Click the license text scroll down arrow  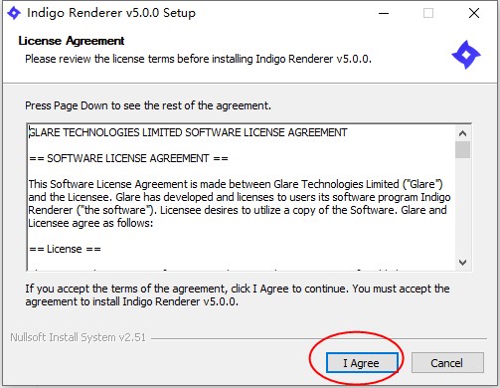pyautogui.click(x=462, y=263)
